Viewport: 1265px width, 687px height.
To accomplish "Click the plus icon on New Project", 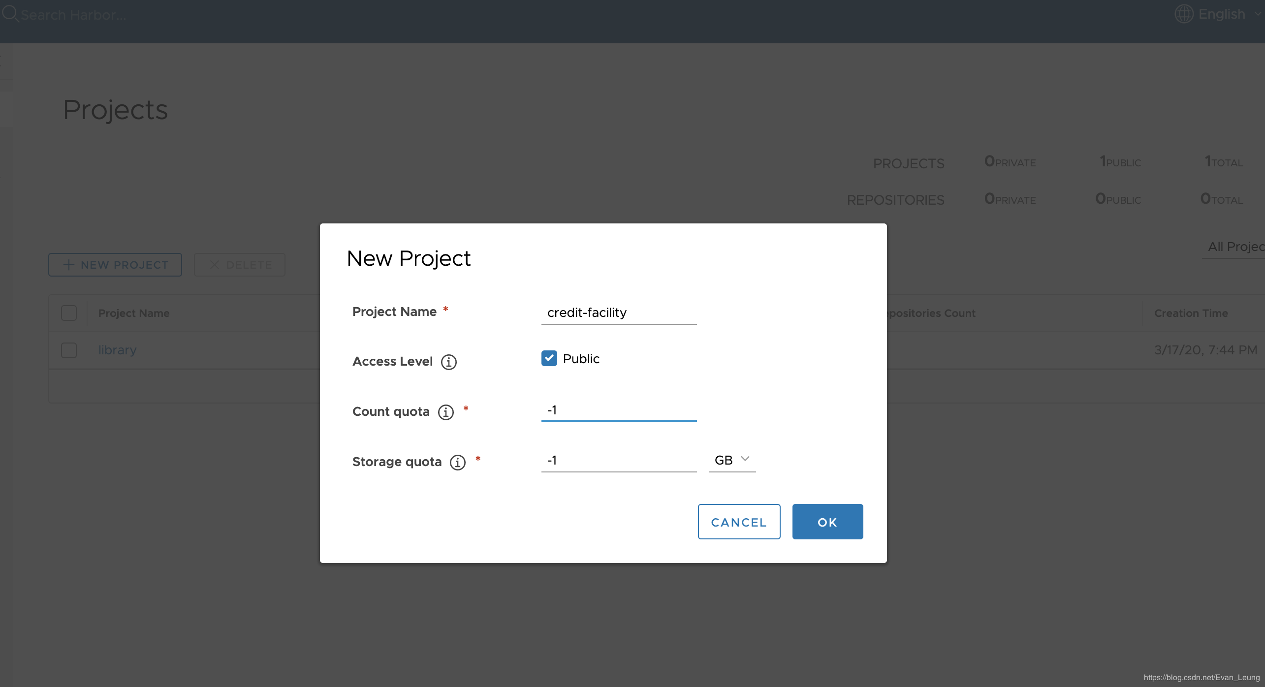I will [x=69, y=265].
